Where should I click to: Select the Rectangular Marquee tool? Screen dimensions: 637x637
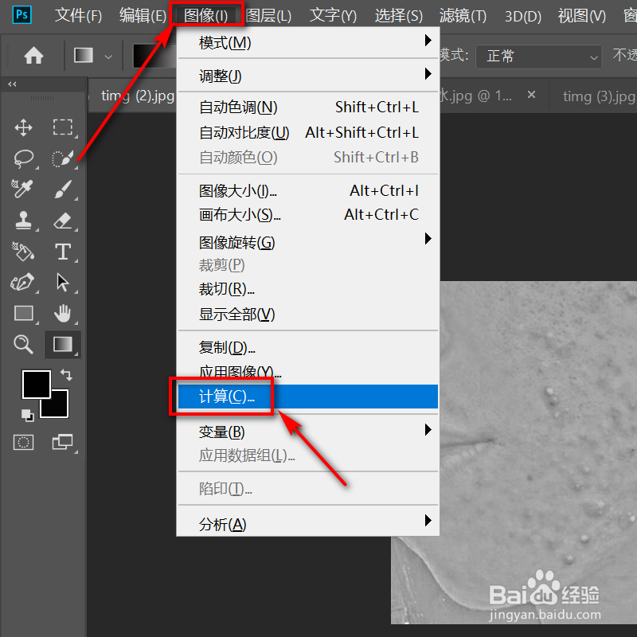(63, 127)
